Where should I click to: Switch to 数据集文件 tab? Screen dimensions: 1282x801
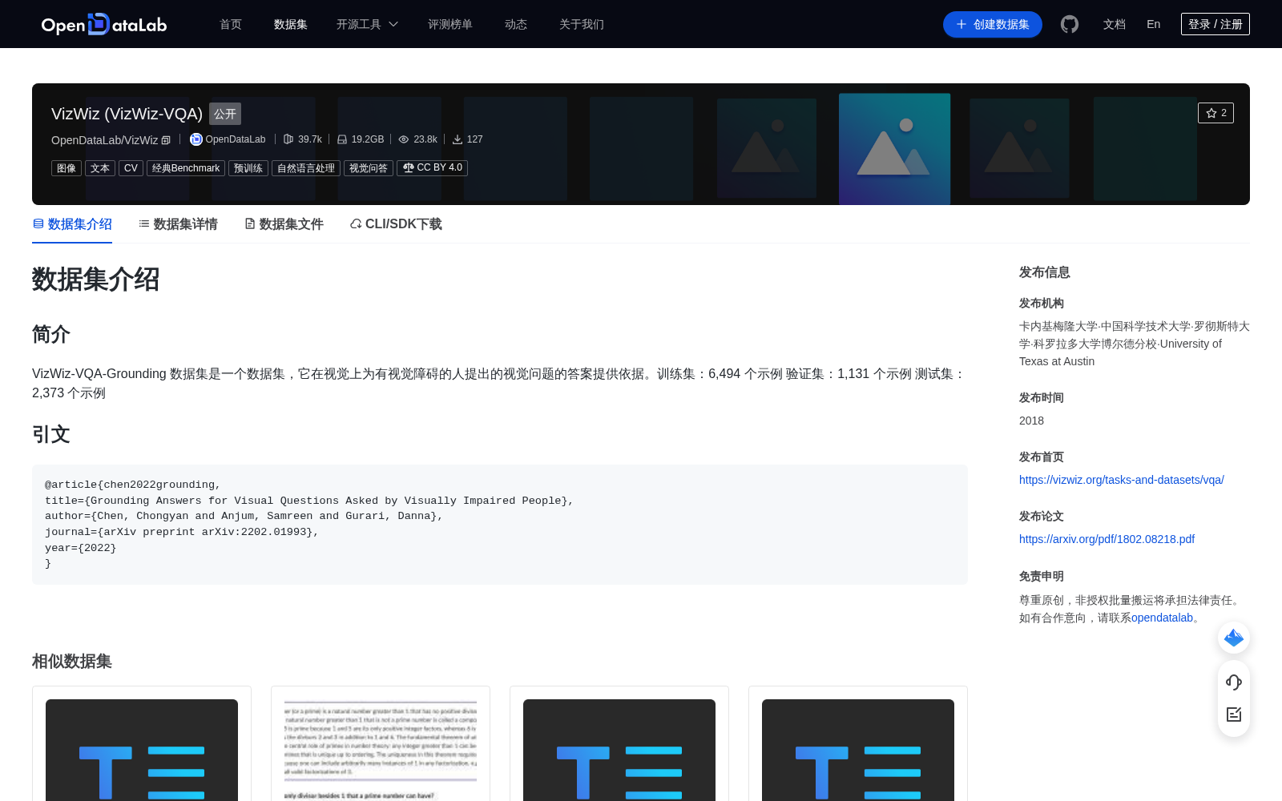click(284, 224)
